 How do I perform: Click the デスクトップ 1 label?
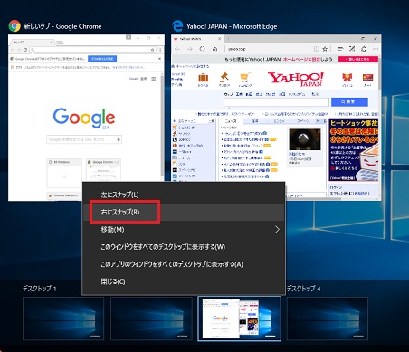pos(40,289)
